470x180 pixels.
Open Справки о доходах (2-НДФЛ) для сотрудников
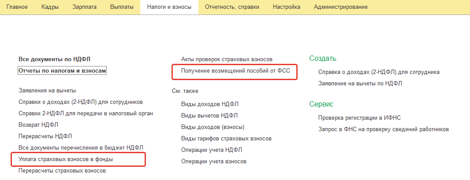click(x=81, y=102)
